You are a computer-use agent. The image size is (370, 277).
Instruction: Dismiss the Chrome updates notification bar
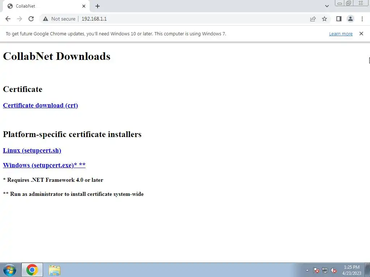tap(361, 34)
